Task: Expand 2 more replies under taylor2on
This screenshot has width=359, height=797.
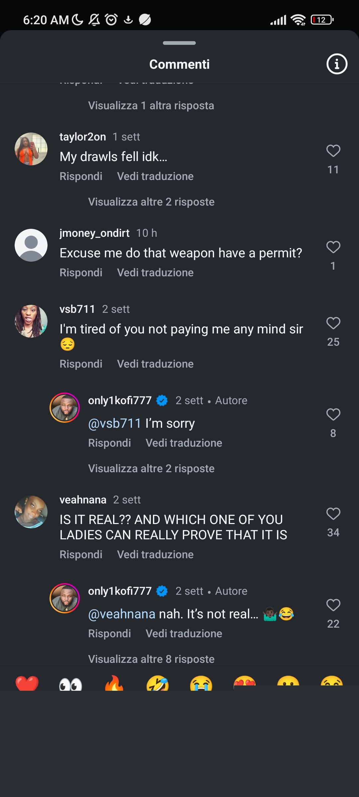Action: pyautogui.click(x=151, y=202)
